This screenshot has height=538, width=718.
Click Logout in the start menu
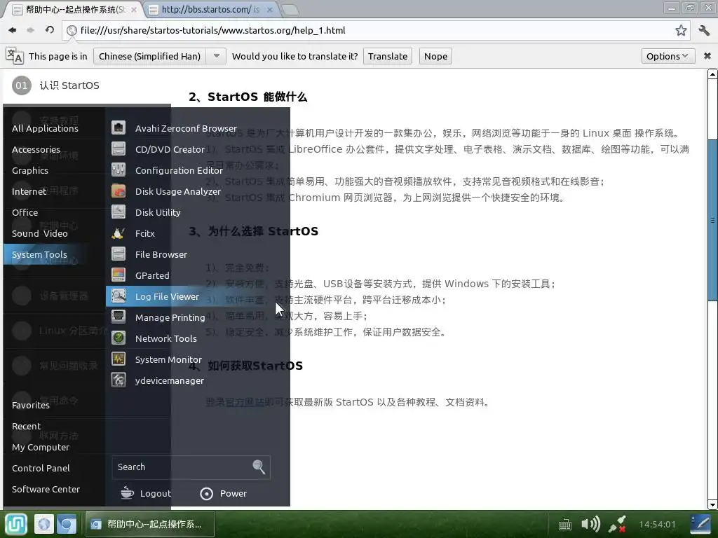[146, 494]
